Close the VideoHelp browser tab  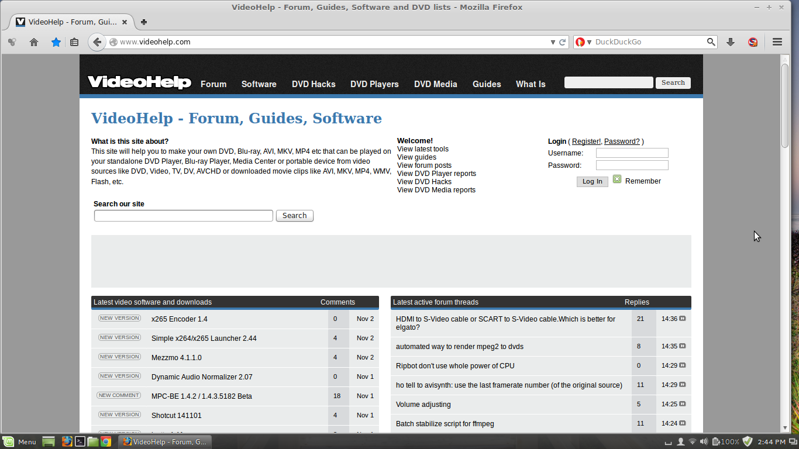[124, 22]
